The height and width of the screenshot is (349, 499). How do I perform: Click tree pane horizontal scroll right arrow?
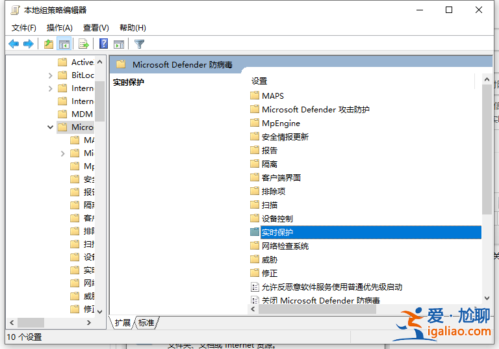(x=89, y=322)
